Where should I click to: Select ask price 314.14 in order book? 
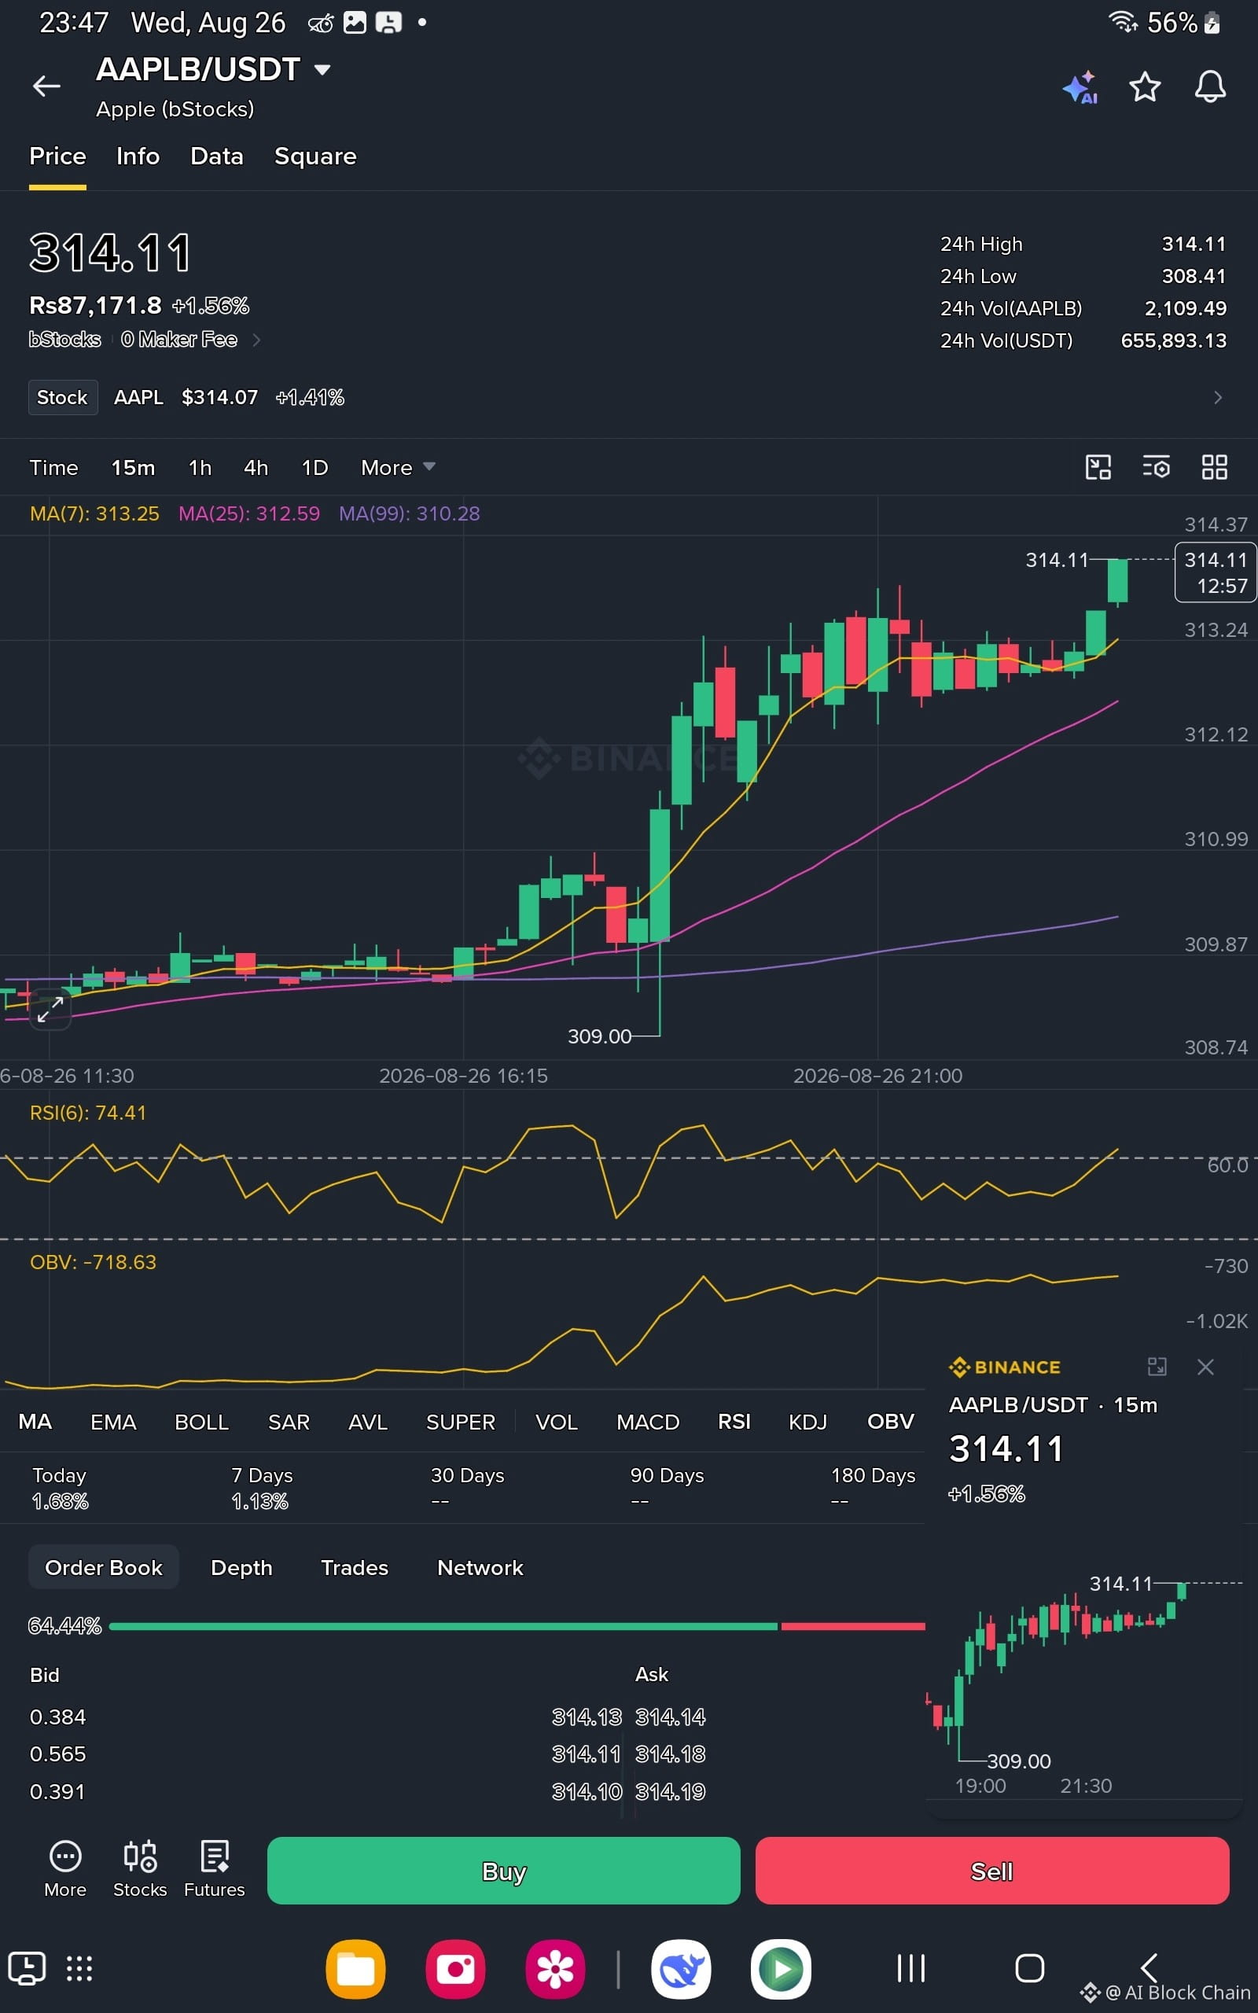pos(670,1717)
